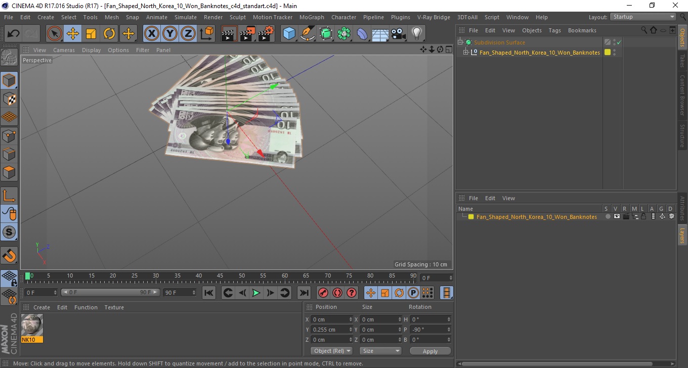Viewport: 688px width, 368px height.
Task: Open the object manager Tags menu
Action: click(554, 30)
